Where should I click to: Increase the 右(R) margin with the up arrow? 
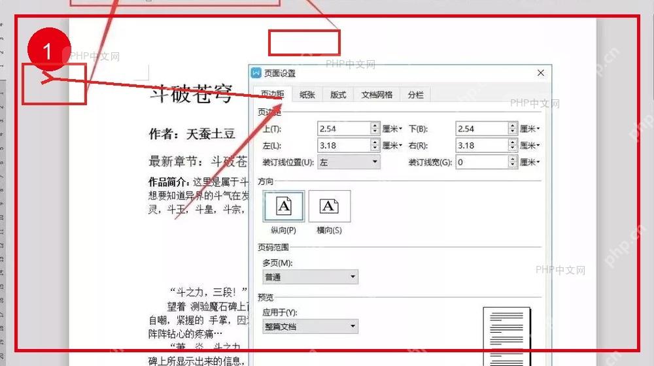tap(513, 142)
